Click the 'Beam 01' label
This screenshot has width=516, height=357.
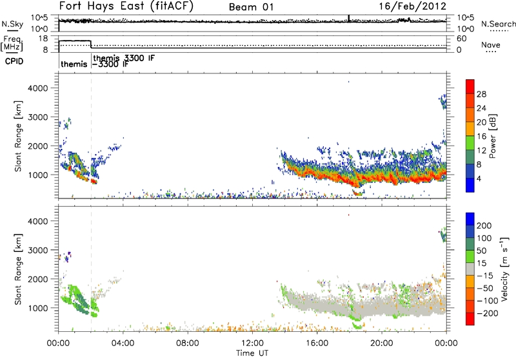tap(252, 7)
